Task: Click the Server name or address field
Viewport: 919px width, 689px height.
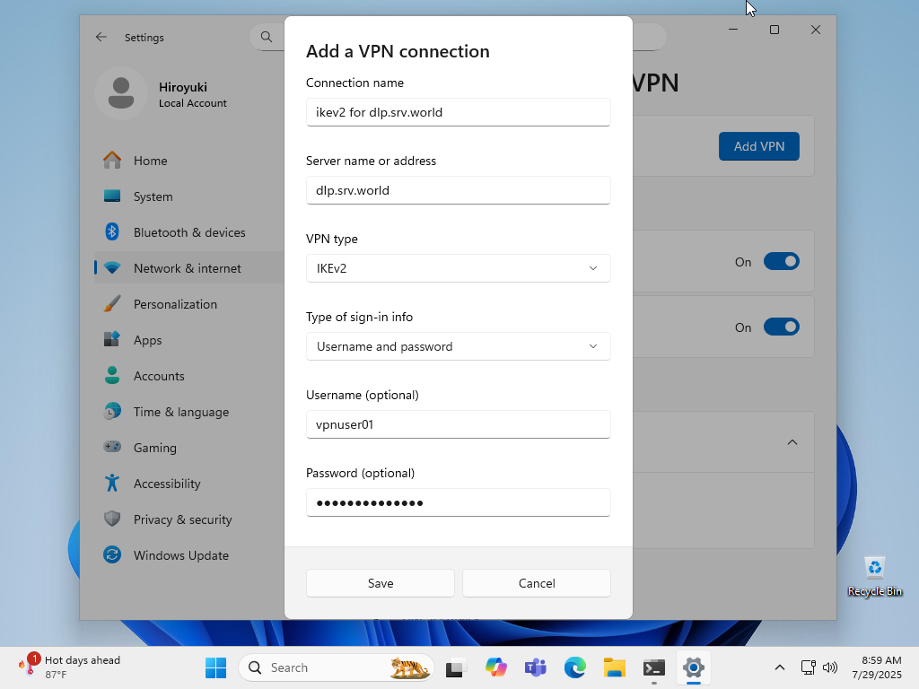Action: pos(459,190)
